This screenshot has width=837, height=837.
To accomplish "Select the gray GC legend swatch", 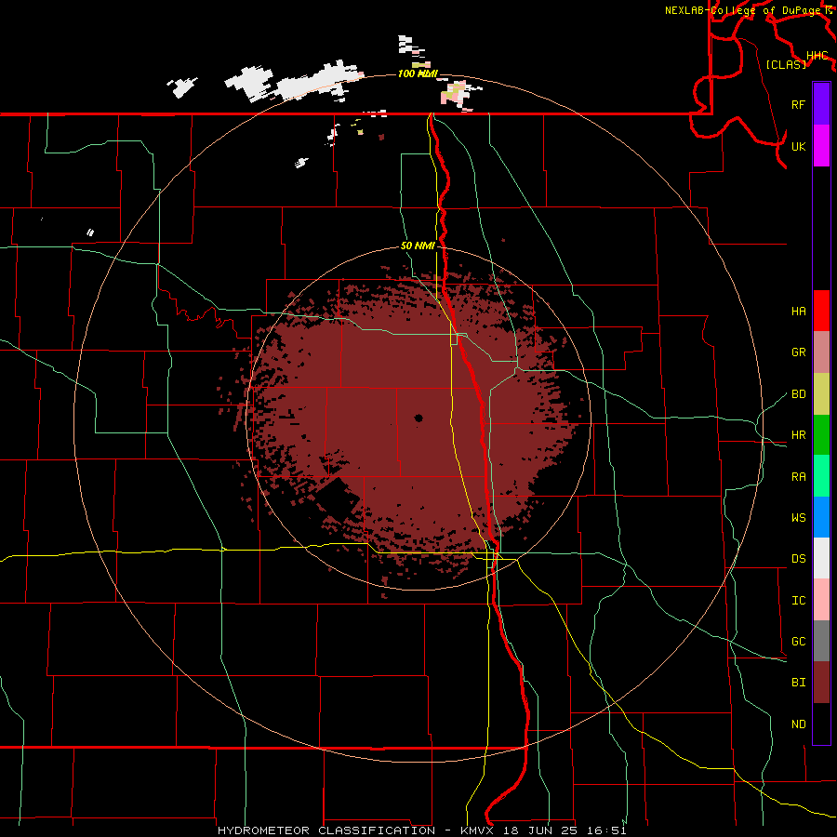I will pyautogui.click(x=821, y=641).
